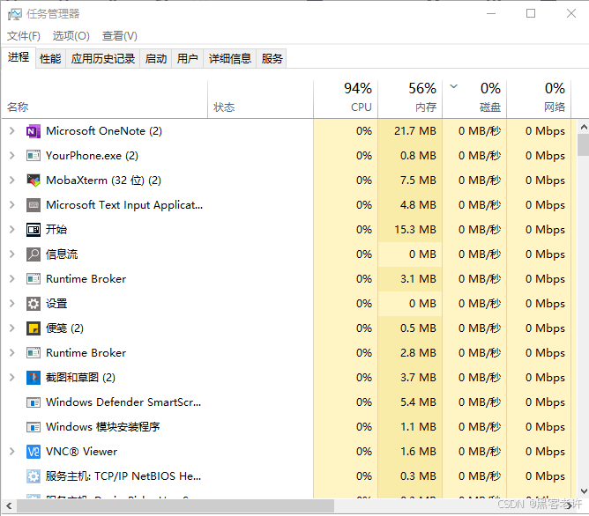Sort by the 状态 column header
This screenshot has width=589, height=516.
point(260,99)
